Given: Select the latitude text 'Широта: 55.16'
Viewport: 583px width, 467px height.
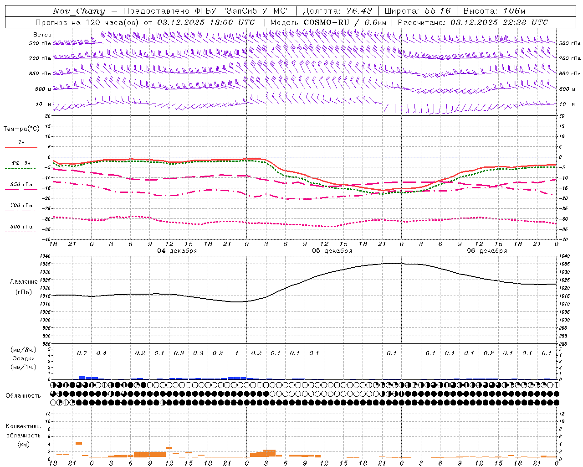Looking at the screenshot, I should 418,11.
